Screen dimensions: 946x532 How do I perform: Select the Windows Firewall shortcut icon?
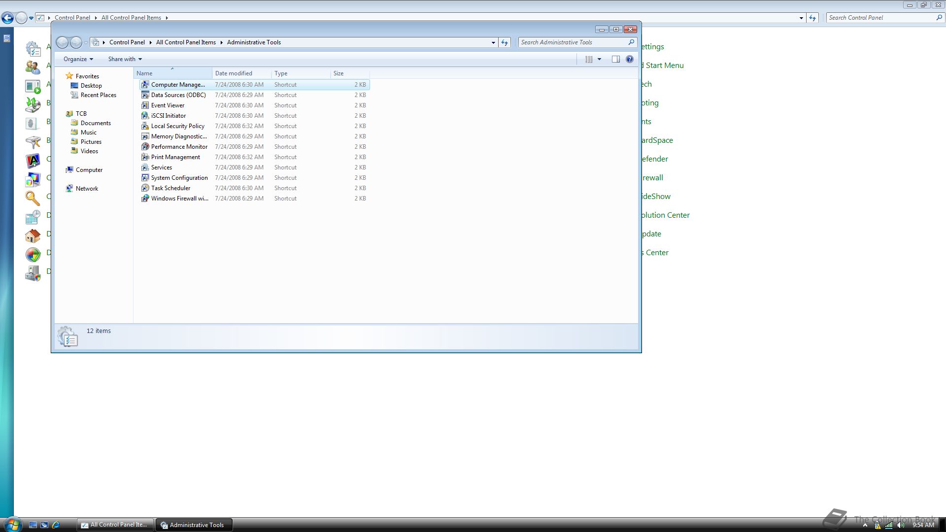pyautogui.click(x=145, y=199)
